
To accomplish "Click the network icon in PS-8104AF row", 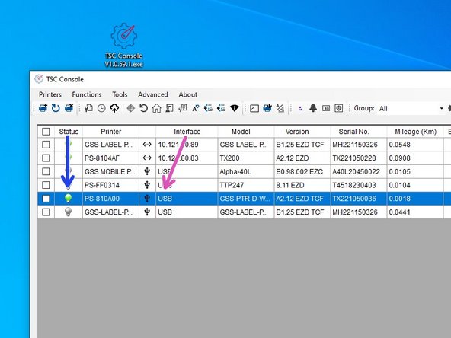I will tap(147, 158).
